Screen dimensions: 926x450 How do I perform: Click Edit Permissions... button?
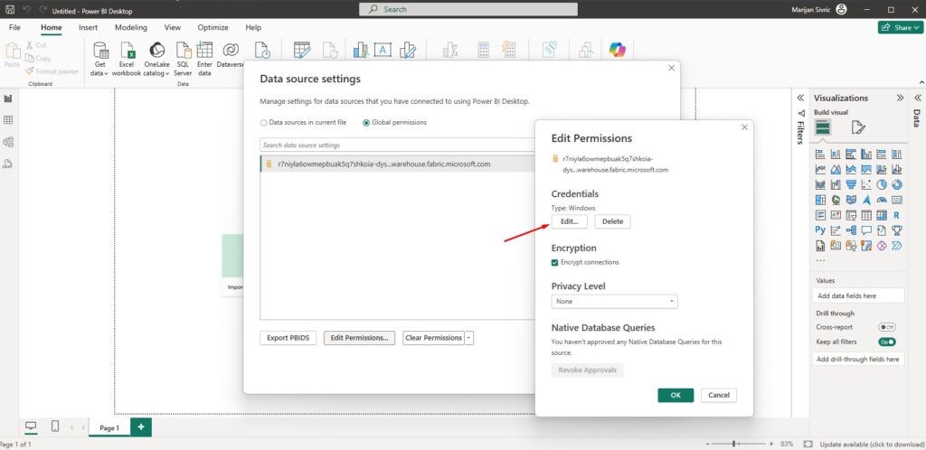tap(359, 338)
